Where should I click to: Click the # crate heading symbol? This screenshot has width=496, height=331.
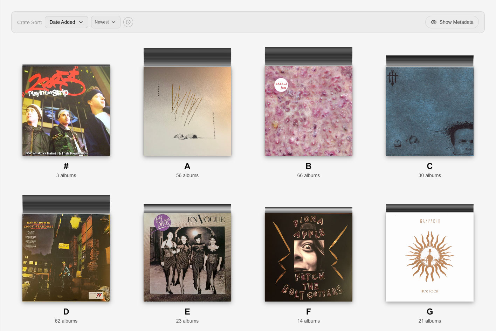[x=66, y=166]
